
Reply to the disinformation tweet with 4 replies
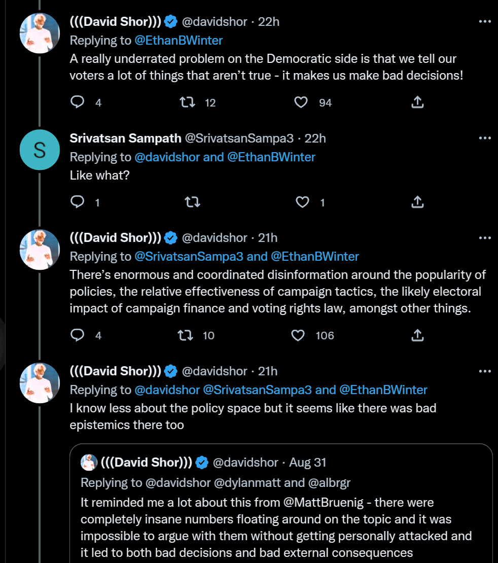coord(77,335)
